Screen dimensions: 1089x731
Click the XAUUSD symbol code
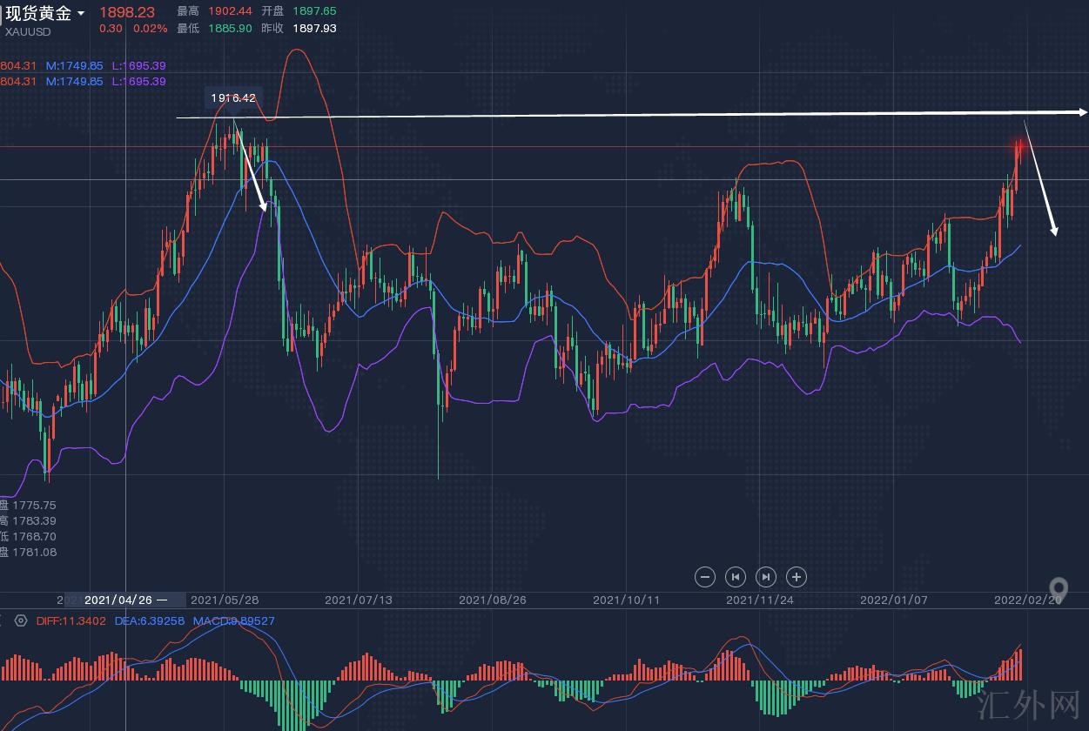coord(29,31)
